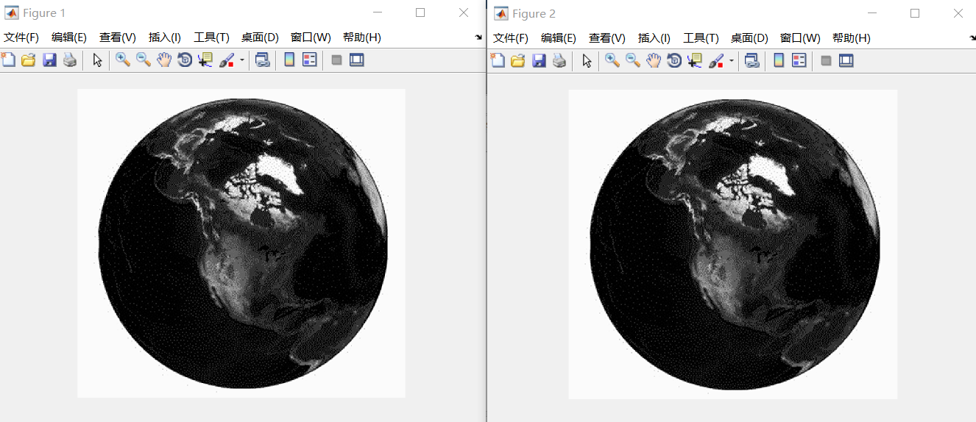Open 查看(V) menu in Figure 1
Screen dimensions: 976x422
click(x=118, y=37)
